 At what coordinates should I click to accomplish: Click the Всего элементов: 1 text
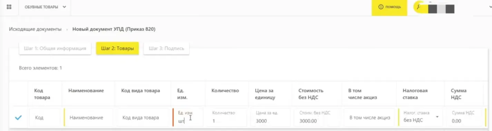tap(40, 68)
